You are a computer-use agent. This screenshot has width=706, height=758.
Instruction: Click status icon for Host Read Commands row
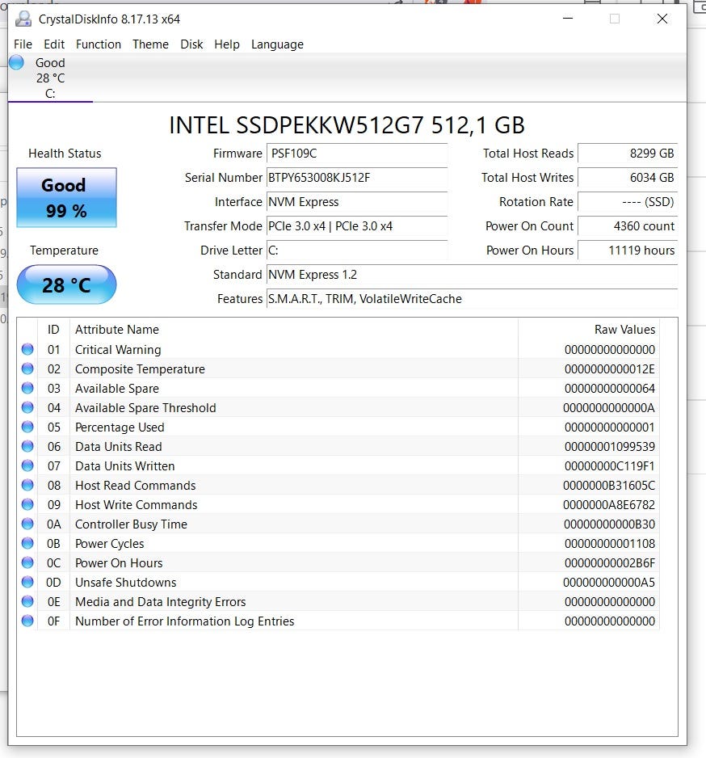[x=27, y=485]
